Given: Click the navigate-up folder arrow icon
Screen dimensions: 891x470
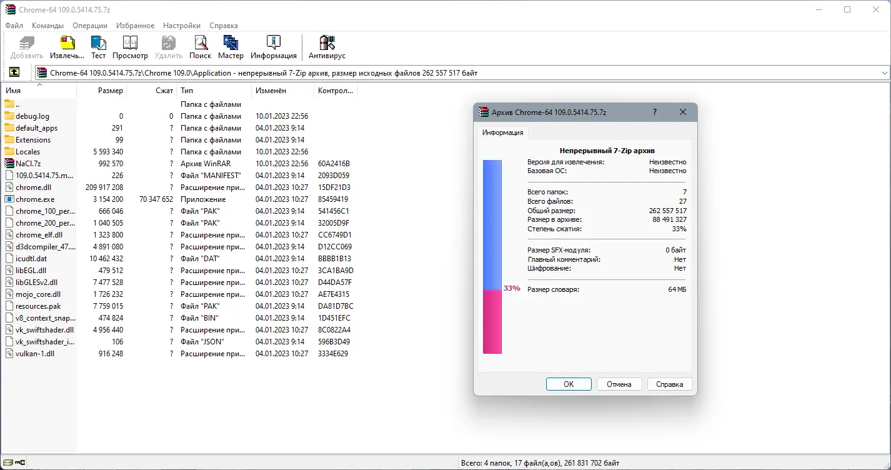Looking at the screenshot, I should pos(14,72).
